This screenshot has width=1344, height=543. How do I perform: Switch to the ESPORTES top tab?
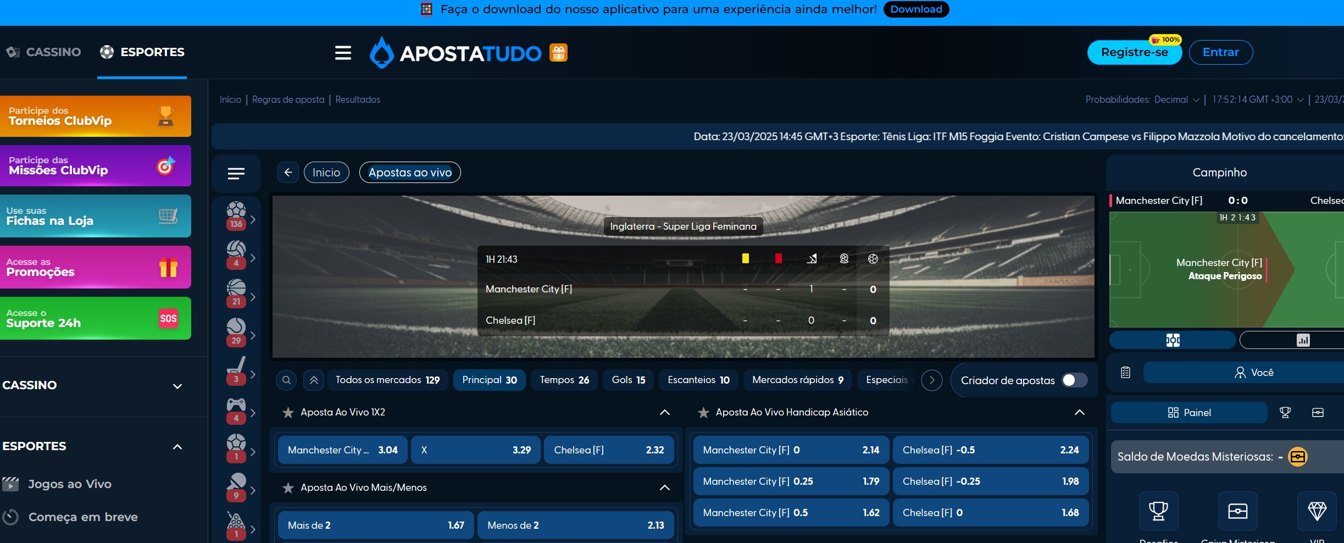pyautogui.click(x=142, y=52)
